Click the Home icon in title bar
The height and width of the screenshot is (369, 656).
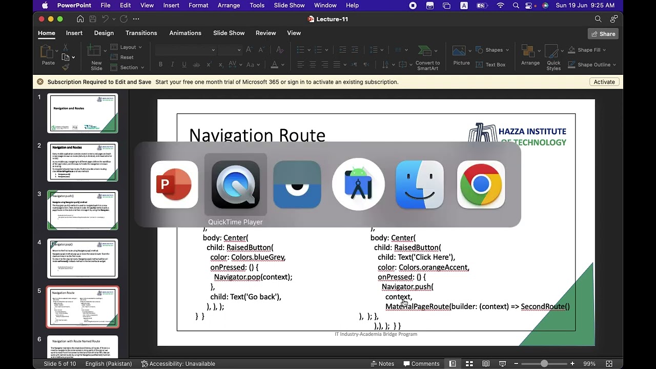tap(80, 19)
